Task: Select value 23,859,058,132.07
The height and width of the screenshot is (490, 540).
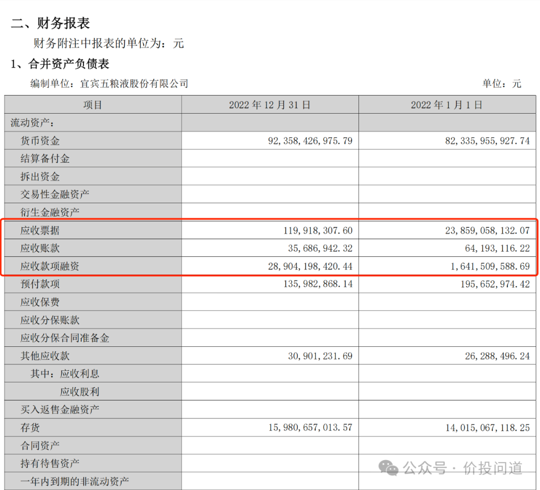Action: pos(487,230)
